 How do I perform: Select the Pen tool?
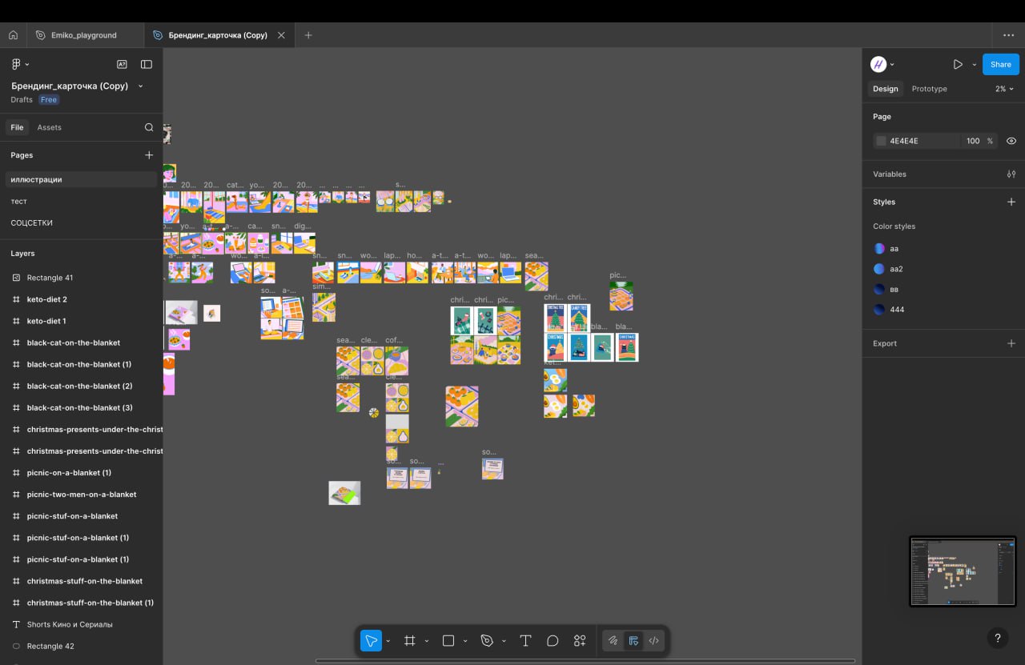[486, 640]
